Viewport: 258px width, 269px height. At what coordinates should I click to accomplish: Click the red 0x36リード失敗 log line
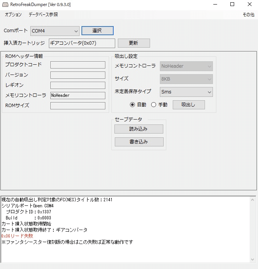17,236
